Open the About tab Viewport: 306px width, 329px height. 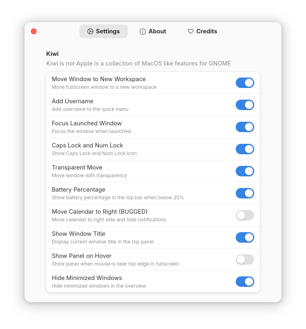coord(153,31)
